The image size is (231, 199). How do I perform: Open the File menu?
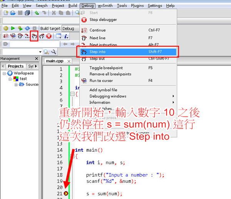pos(4,6)
